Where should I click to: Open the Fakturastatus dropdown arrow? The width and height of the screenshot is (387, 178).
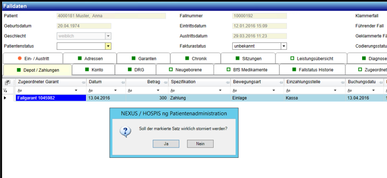click(284, 46)
